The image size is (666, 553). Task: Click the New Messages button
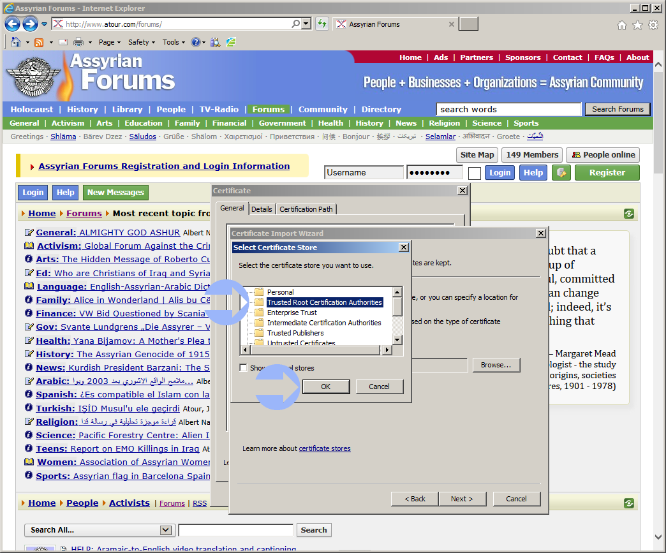(x=115, y=193)
